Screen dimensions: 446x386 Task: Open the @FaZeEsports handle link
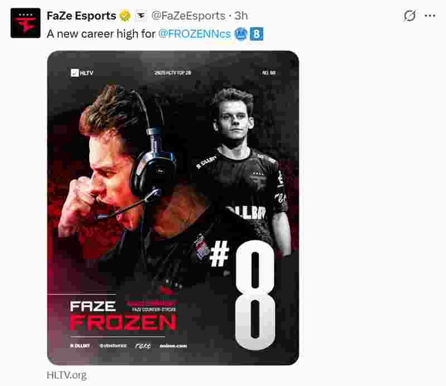188,16
